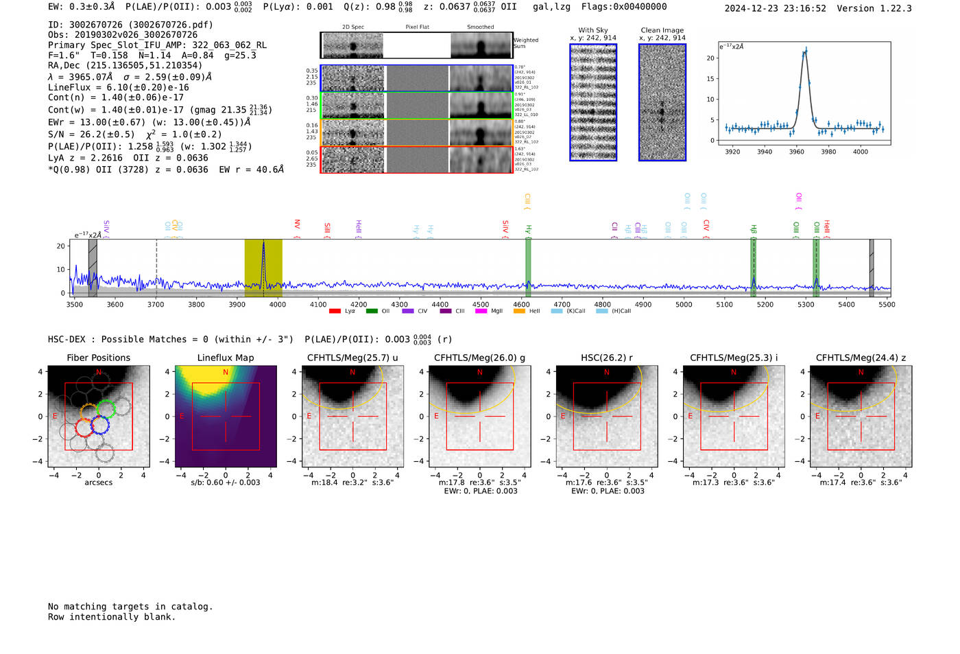Click the Flags:0x00400000 header text
This screenshot has width=960, height=654.
pos(624,7)
